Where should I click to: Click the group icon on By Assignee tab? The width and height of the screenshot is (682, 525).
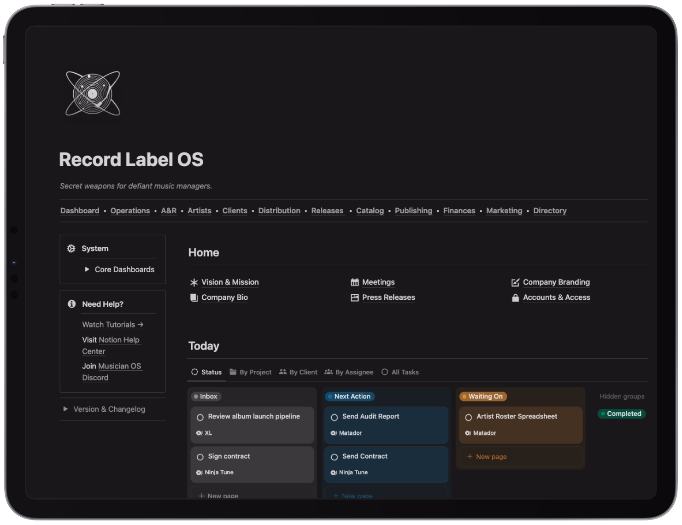point(329,372)
